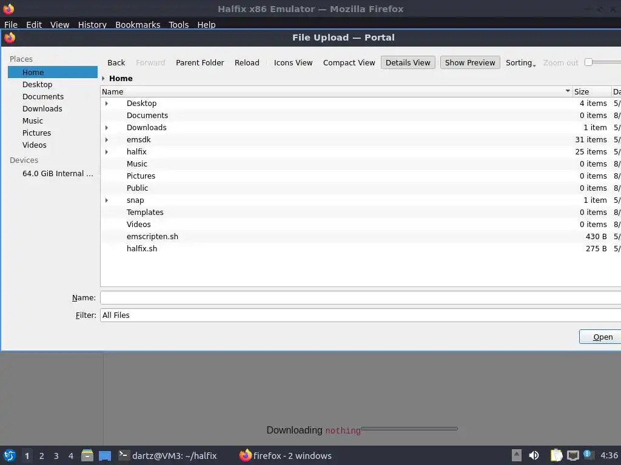Click the show desktop taskbar icon
The image size is (621, 465).
pos(105,456)
